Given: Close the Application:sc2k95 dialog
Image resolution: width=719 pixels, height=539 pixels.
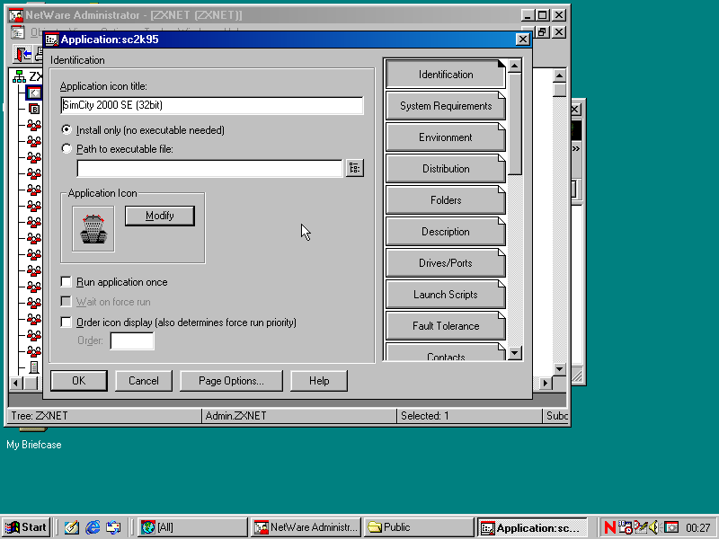Looking at the screenshot, I should 522,40.
